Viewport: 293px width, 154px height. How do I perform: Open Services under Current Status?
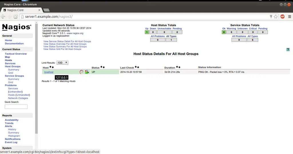(x=10, y=63)
